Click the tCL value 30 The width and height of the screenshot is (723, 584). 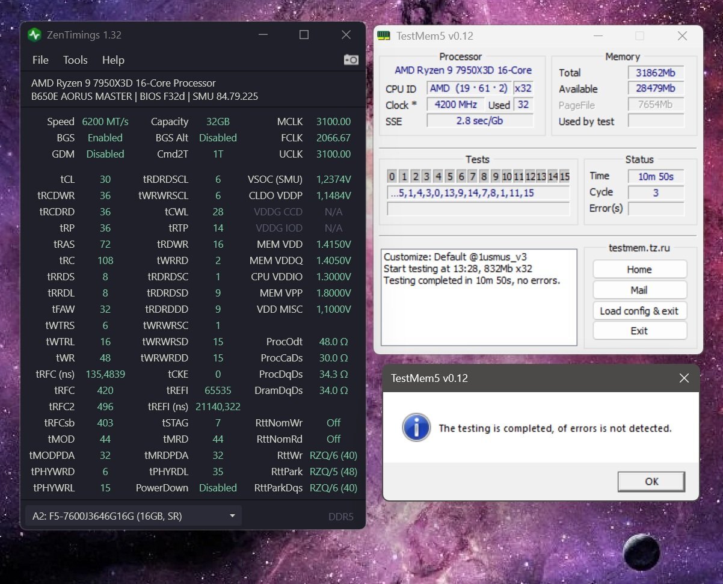(105, 179)
